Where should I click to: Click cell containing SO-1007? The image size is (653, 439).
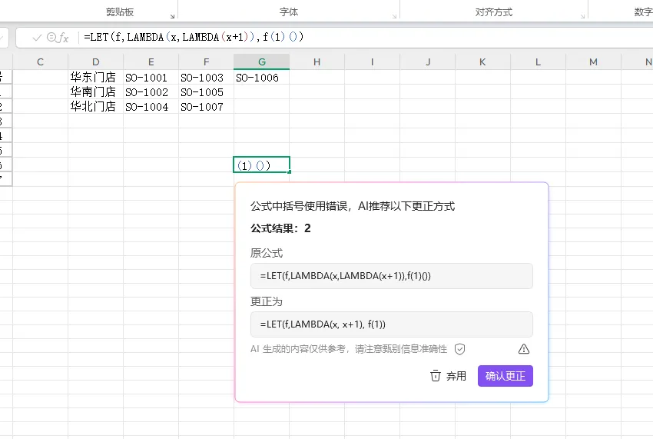point(206,106)
